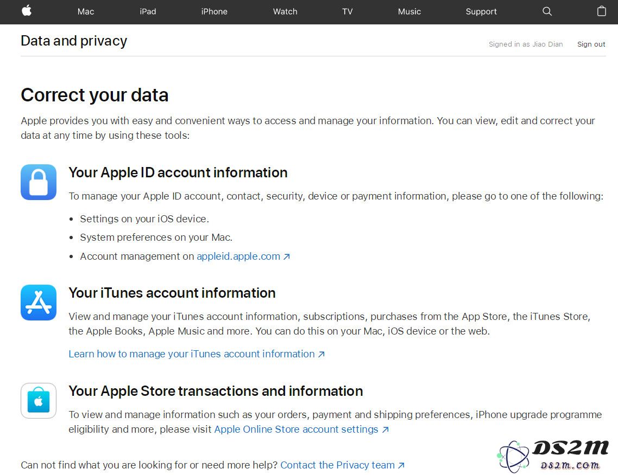
Task: Open the Watch menu item
Action: coord(285,11)
